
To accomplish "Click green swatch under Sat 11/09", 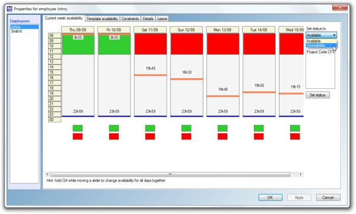I will [x=150, y=128].
